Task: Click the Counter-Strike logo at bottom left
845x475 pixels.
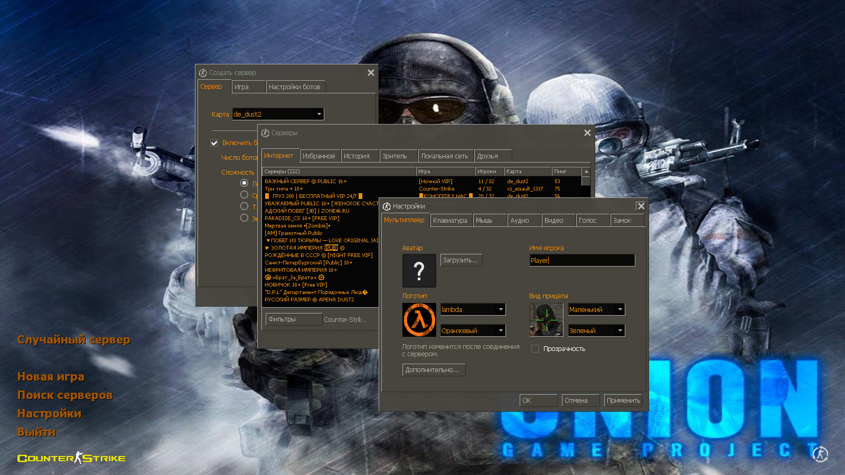Action: pyautogui.click(x=71, y=458)
